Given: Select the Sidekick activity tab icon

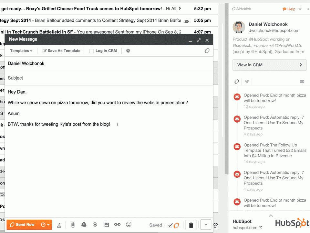Looking at the screenshot, I should tap(236, 82).
